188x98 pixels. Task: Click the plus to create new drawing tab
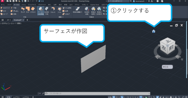(27, 20)
